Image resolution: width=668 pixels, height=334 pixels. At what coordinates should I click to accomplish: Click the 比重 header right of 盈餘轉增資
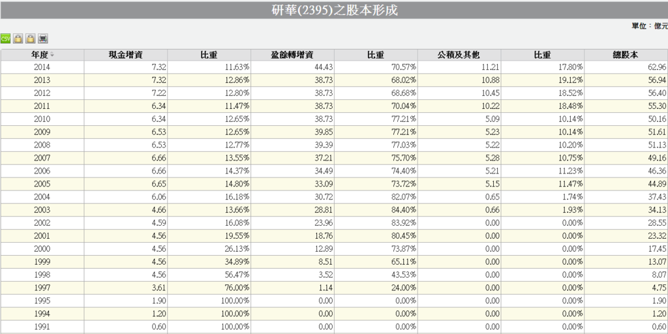pyautogui.click(x=376, y=55)
